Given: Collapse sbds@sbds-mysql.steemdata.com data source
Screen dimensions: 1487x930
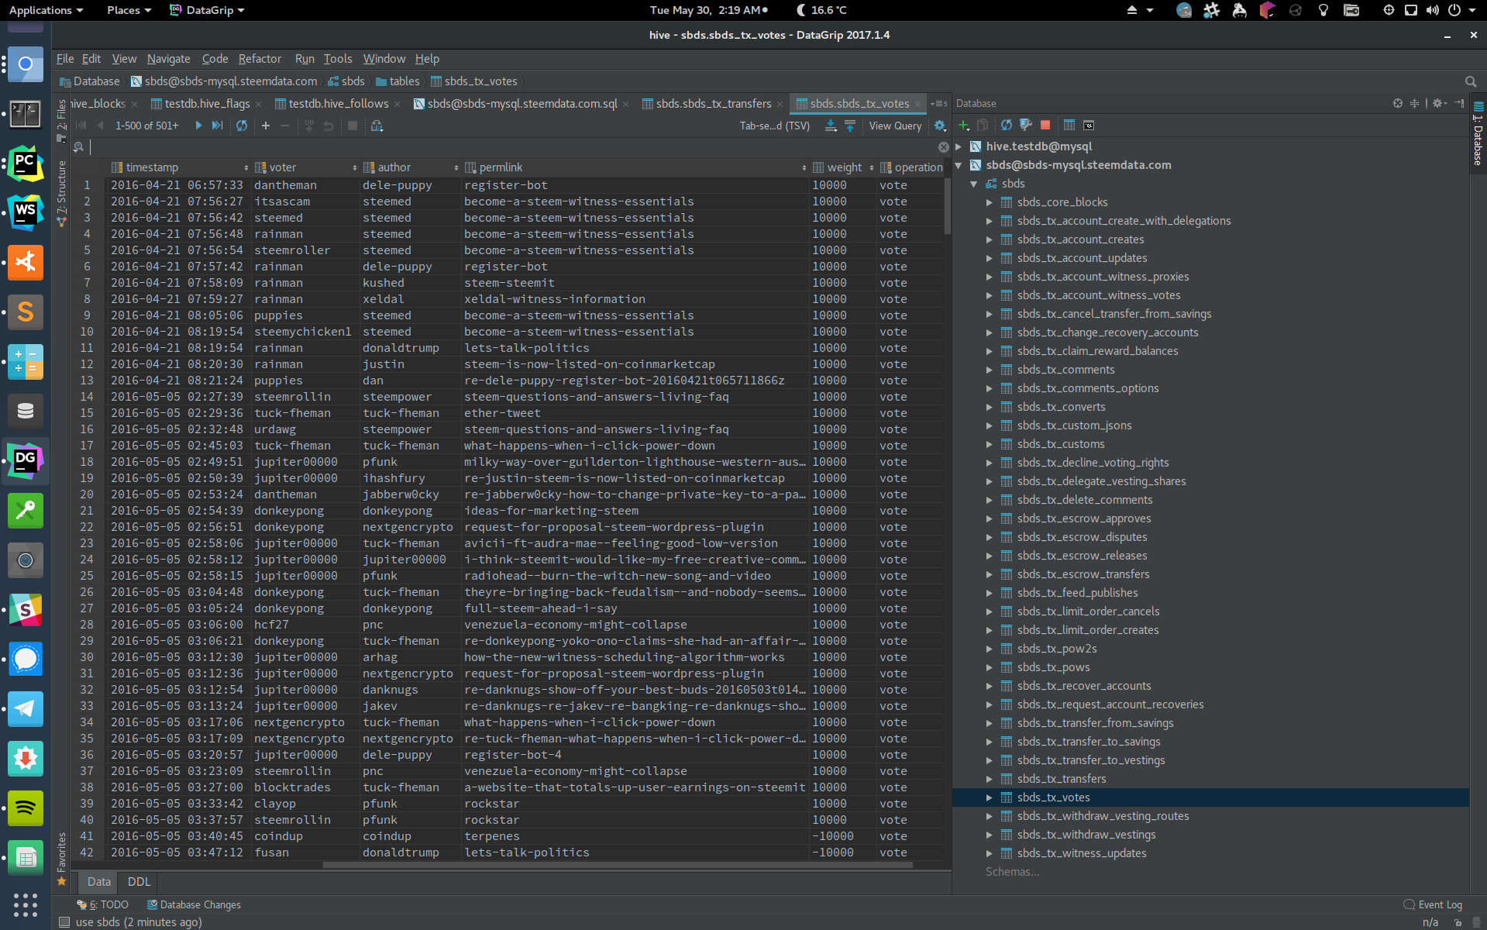Looking at the screenshot, I should (x=959, y=165).
